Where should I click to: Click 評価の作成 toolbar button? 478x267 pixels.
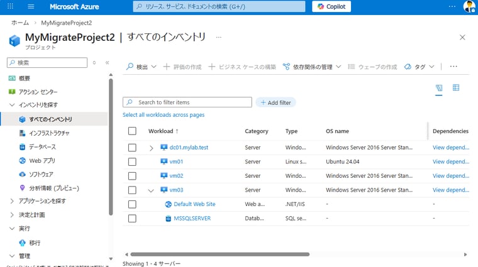(x=182, y=67)
